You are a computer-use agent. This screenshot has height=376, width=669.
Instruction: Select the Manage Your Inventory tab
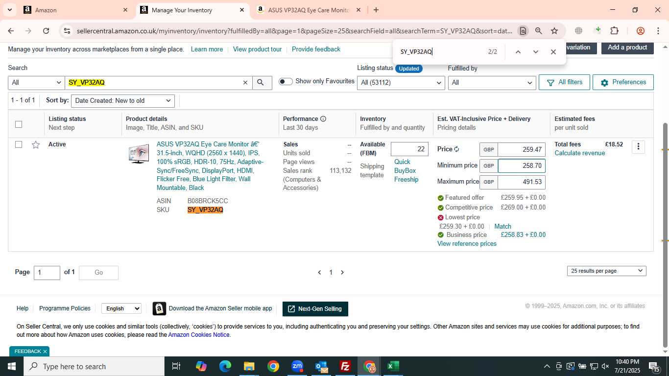(192, 10)
